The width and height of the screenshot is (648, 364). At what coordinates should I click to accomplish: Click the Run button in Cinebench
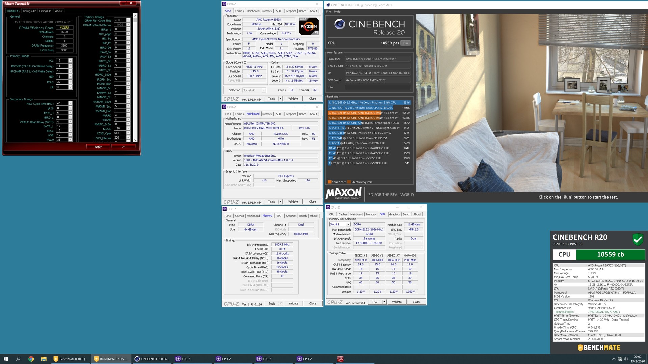coord(405,43)
